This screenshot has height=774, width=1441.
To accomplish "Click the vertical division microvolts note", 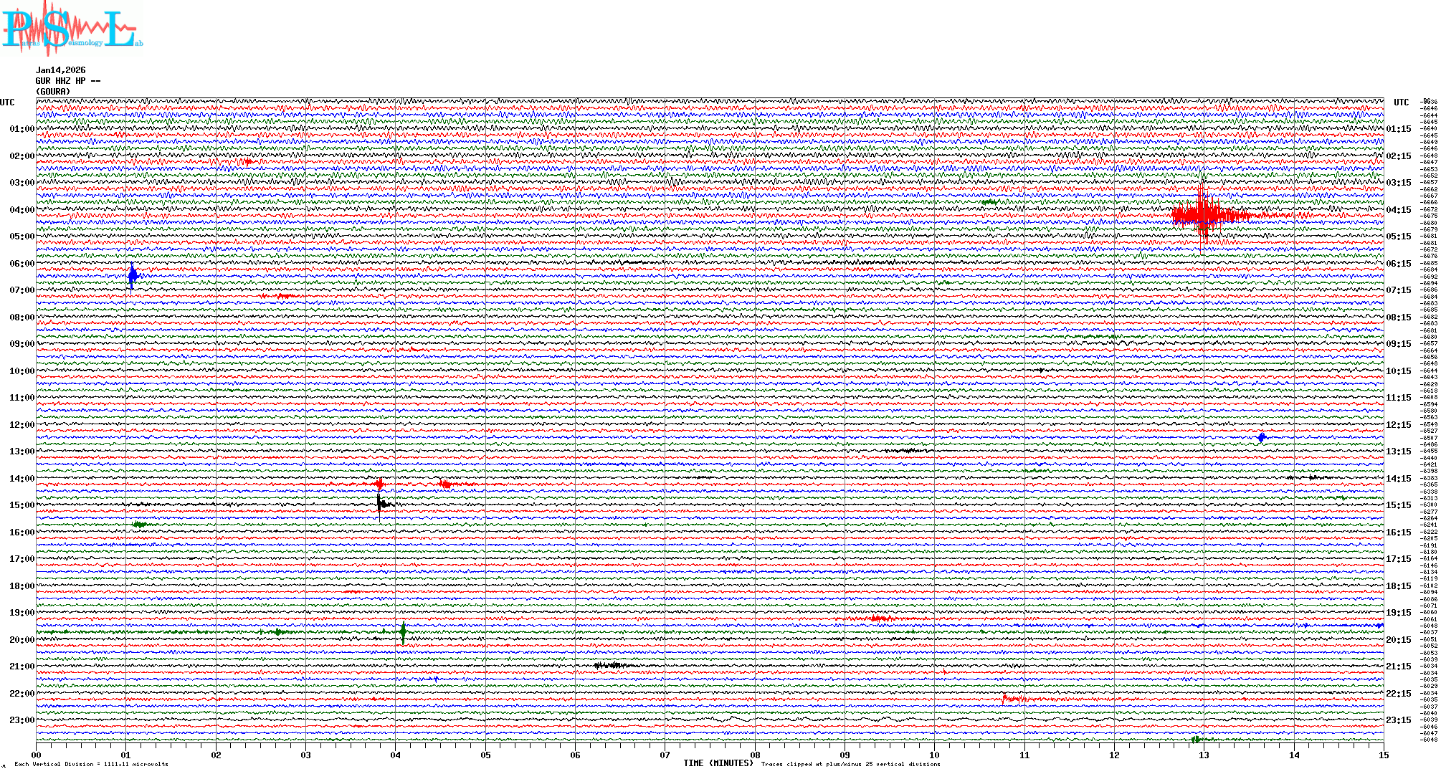I will (x=91, y=764).
